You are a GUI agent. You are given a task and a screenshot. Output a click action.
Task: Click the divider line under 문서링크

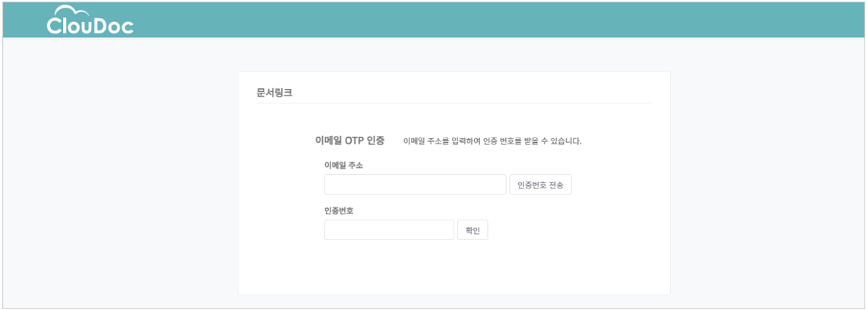(454, 103)
